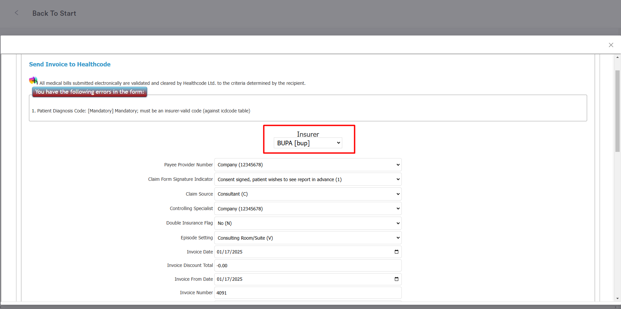Click the back arrow chevron icon
The height and width of the screenshot is (309, 621).
tap(16, 13)
